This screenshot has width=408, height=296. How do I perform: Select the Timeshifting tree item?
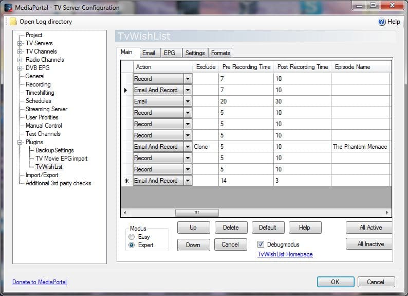pyautogui.click(x=40, y=93)
